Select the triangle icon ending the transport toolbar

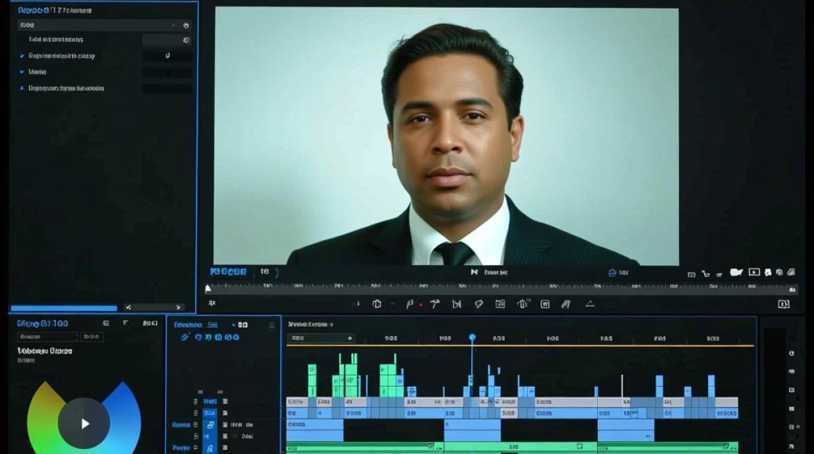click(x=590, y=304)
